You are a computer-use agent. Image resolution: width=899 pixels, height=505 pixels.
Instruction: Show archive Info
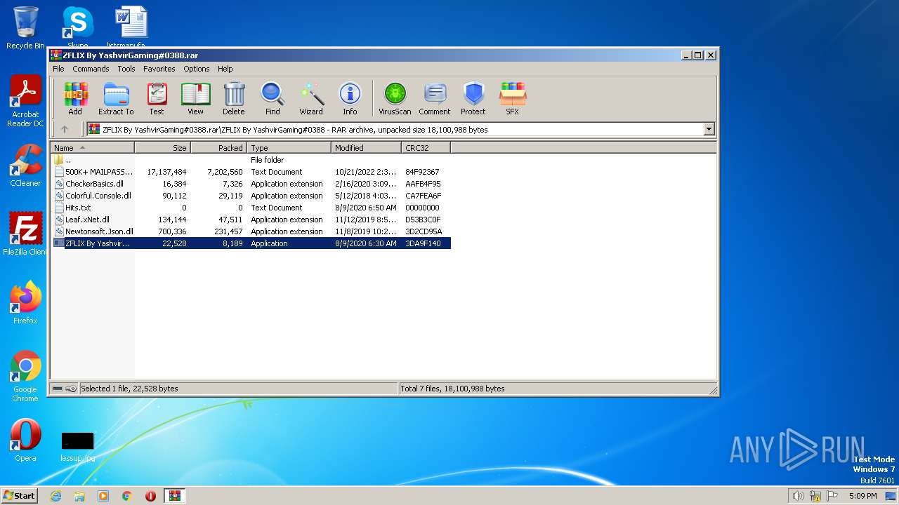click(350, 98)
